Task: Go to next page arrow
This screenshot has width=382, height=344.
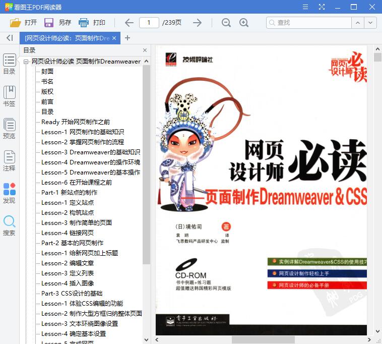Action: tap(197, 23)
